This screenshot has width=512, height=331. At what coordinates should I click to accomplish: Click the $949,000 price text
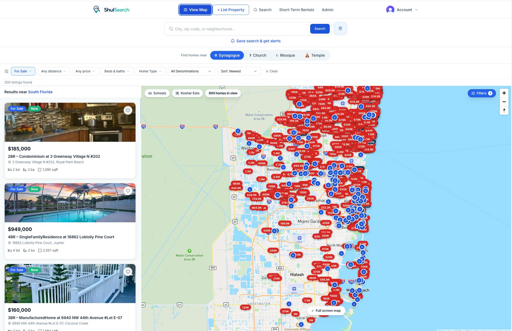(x=20, y=229)
